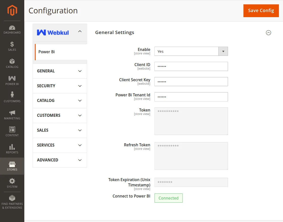Click the Connected button
Viewport: 283px width, 222px height.
click(x=169, y=198)
